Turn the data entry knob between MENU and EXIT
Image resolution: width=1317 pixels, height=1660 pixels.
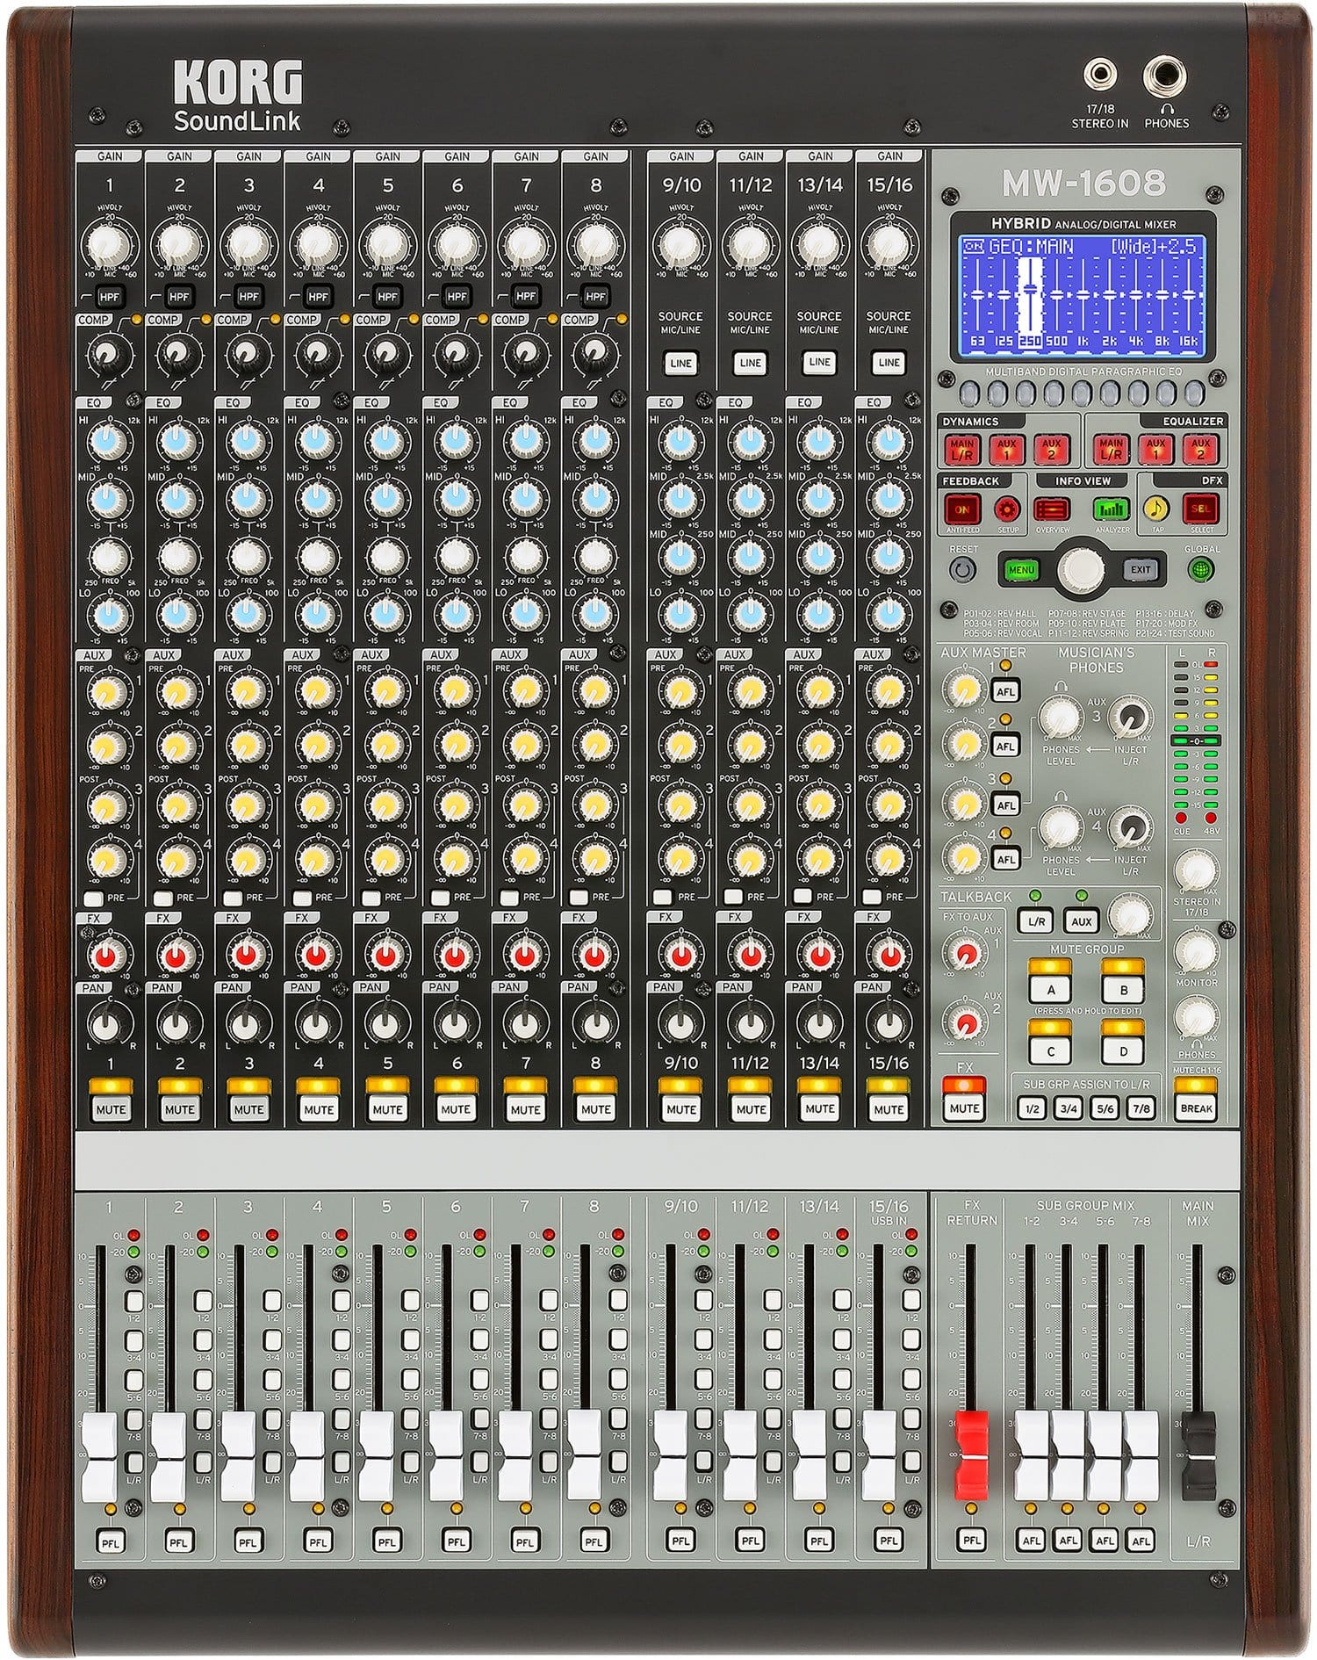tap(1081, 570)
